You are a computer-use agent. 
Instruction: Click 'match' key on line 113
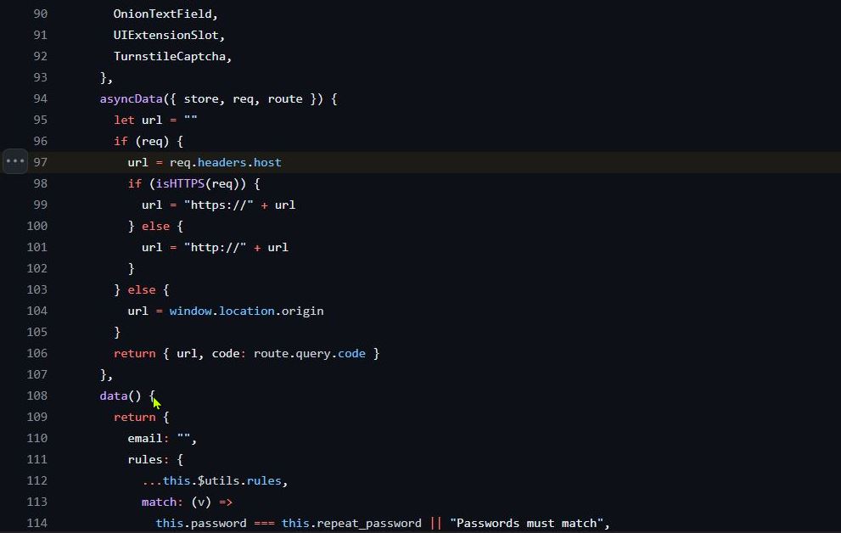click(159, 502)
